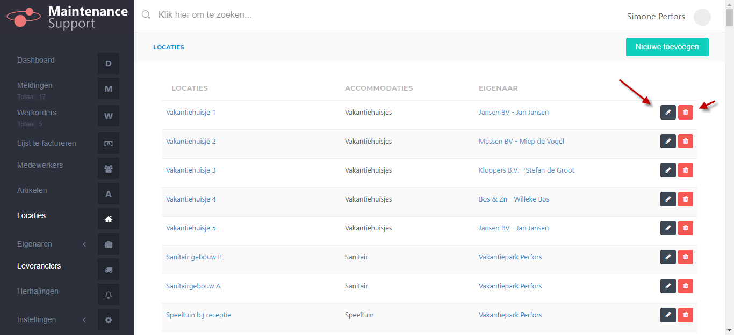Expand the Eigenaren submenu chevron
The image size is (734, 335).
tap(84, 244)
